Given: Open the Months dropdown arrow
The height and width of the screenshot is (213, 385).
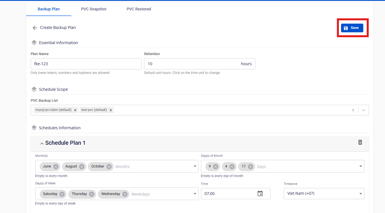Looking at the screenshot, I should pos(195,166).
